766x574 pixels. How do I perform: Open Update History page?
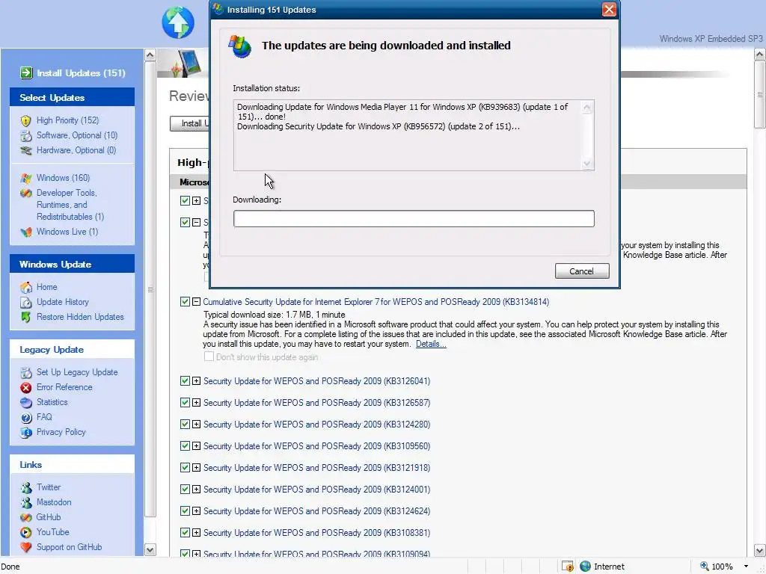(x=63, y=302)
